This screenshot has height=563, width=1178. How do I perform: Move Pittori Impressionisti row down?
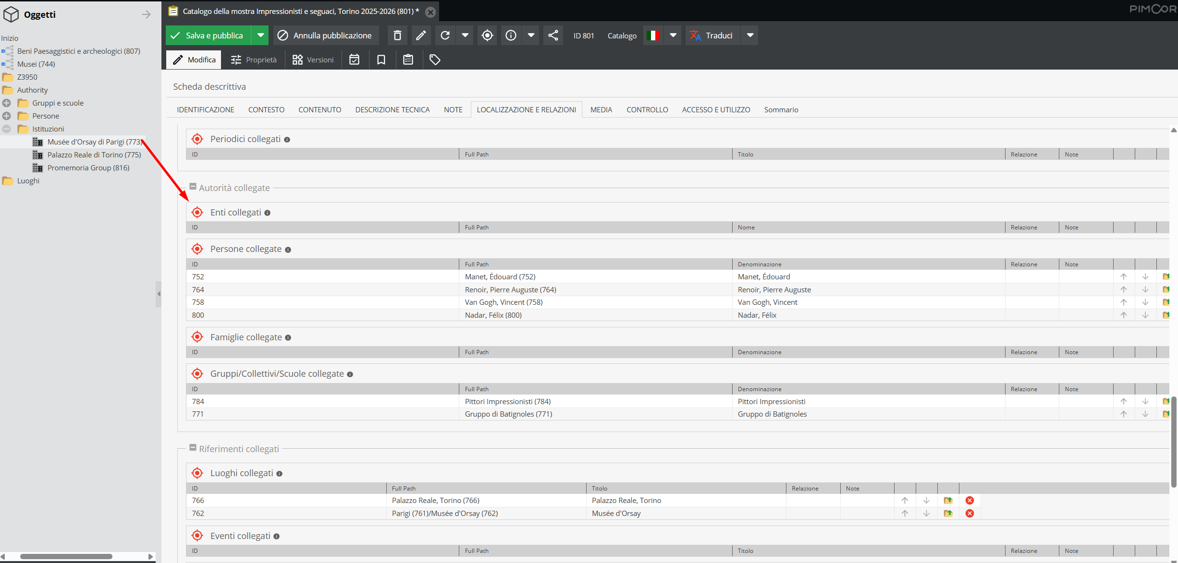[x=1145, y=401]
